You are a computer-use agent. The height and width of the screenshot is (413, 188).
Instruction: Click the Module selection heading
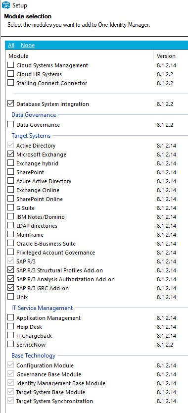tap(28, 16)
